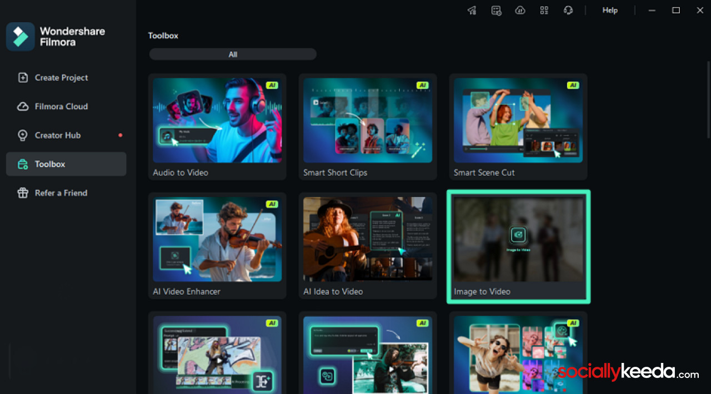Click AI badge on AI Video Enhancer card
711x394 pixels.
(x=272, y=204)
